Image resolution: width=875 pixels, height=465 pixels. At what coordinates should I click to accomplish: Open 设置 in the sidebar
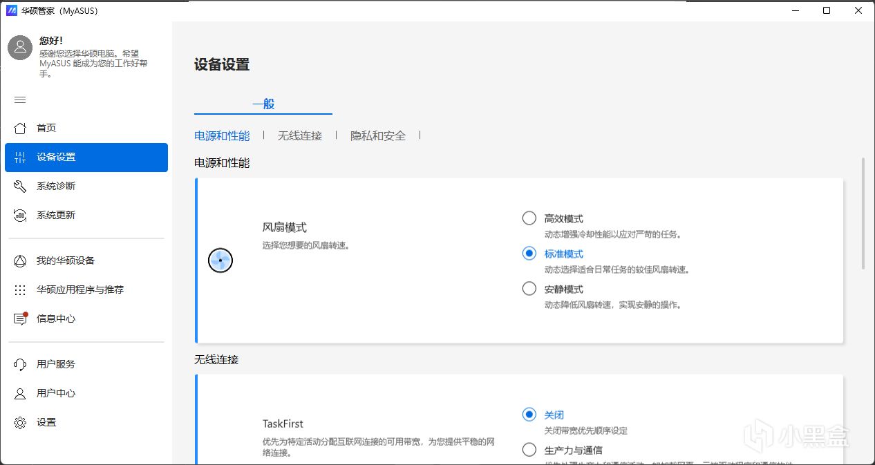tap(86, 422)
